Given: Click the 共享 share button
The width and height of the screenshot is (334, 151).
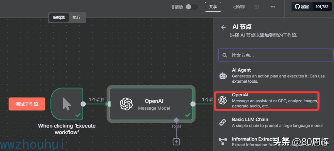Looking at the screenshot, I should pos(213,7).
